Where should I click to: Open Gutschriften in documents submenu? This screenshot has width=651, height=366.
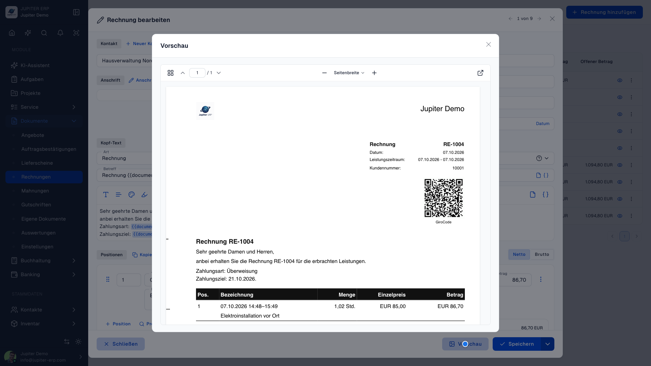(x=44, y=205)
